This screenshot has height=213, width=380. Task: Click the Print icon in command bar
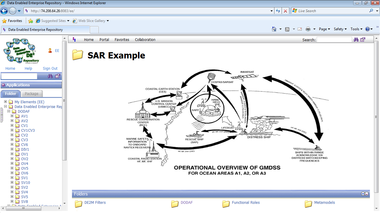[308, 29]
